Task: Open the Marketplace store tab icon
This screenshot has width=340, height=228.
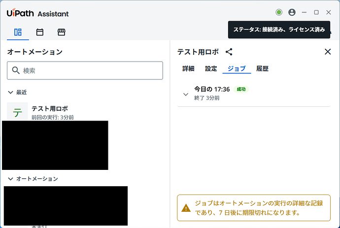Action: pos(62,32)
